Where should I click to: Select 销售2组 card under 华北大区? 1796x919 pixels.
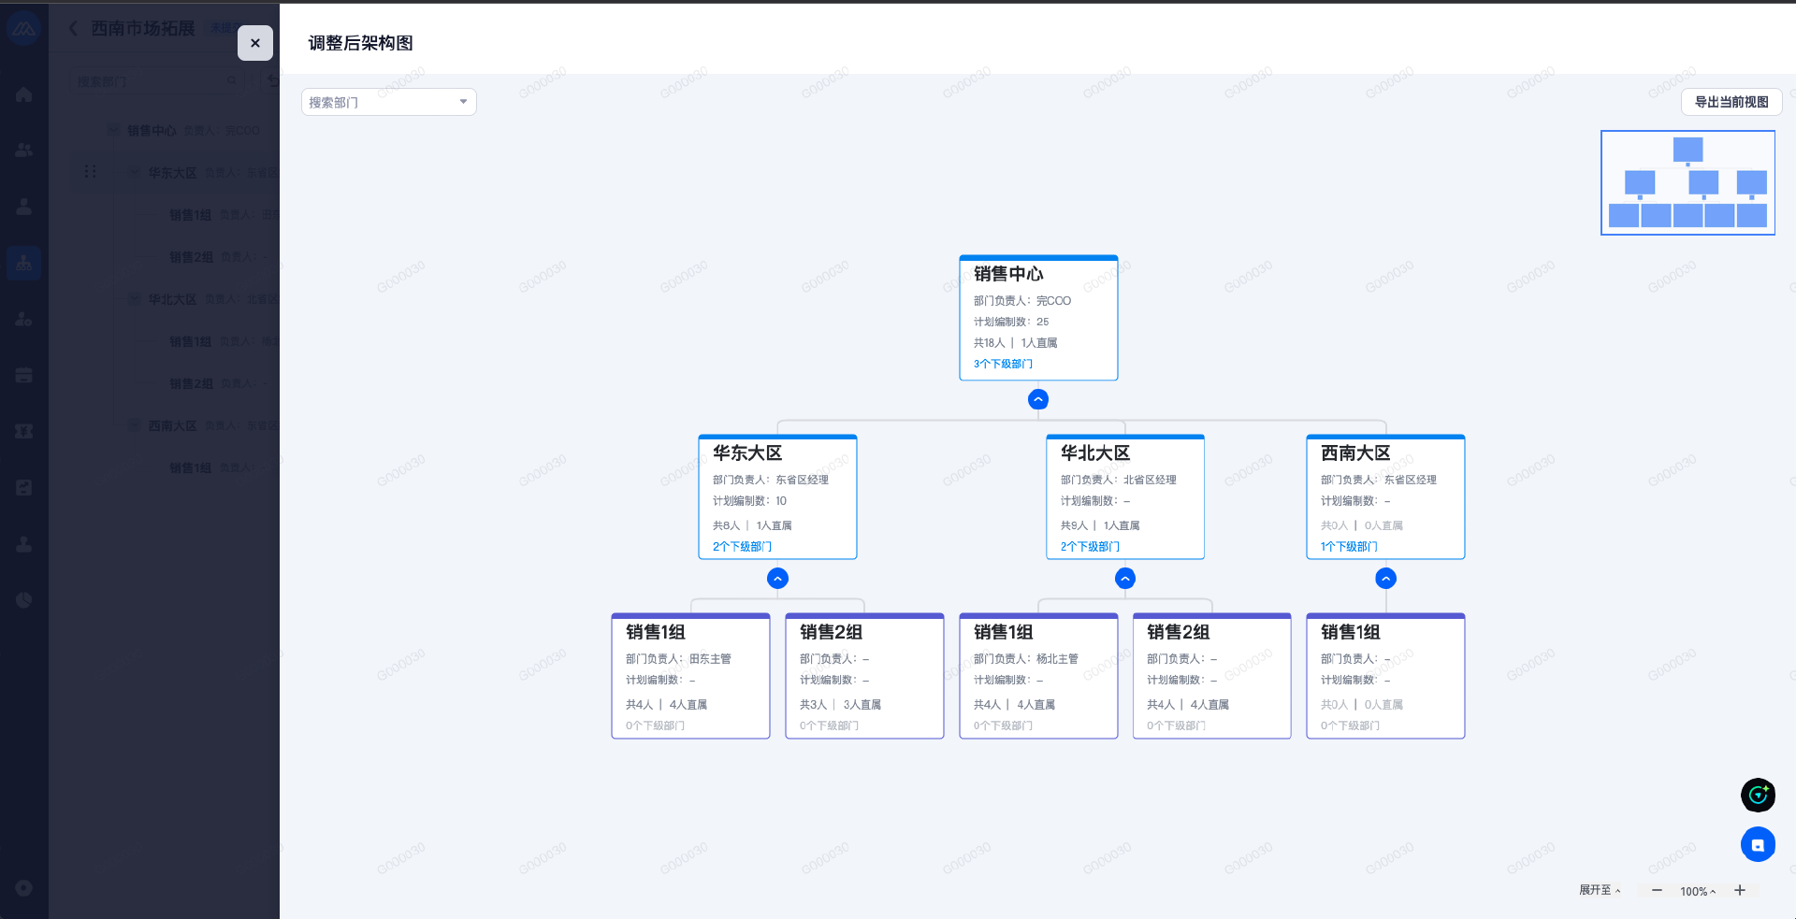[x=1212, y=676]
